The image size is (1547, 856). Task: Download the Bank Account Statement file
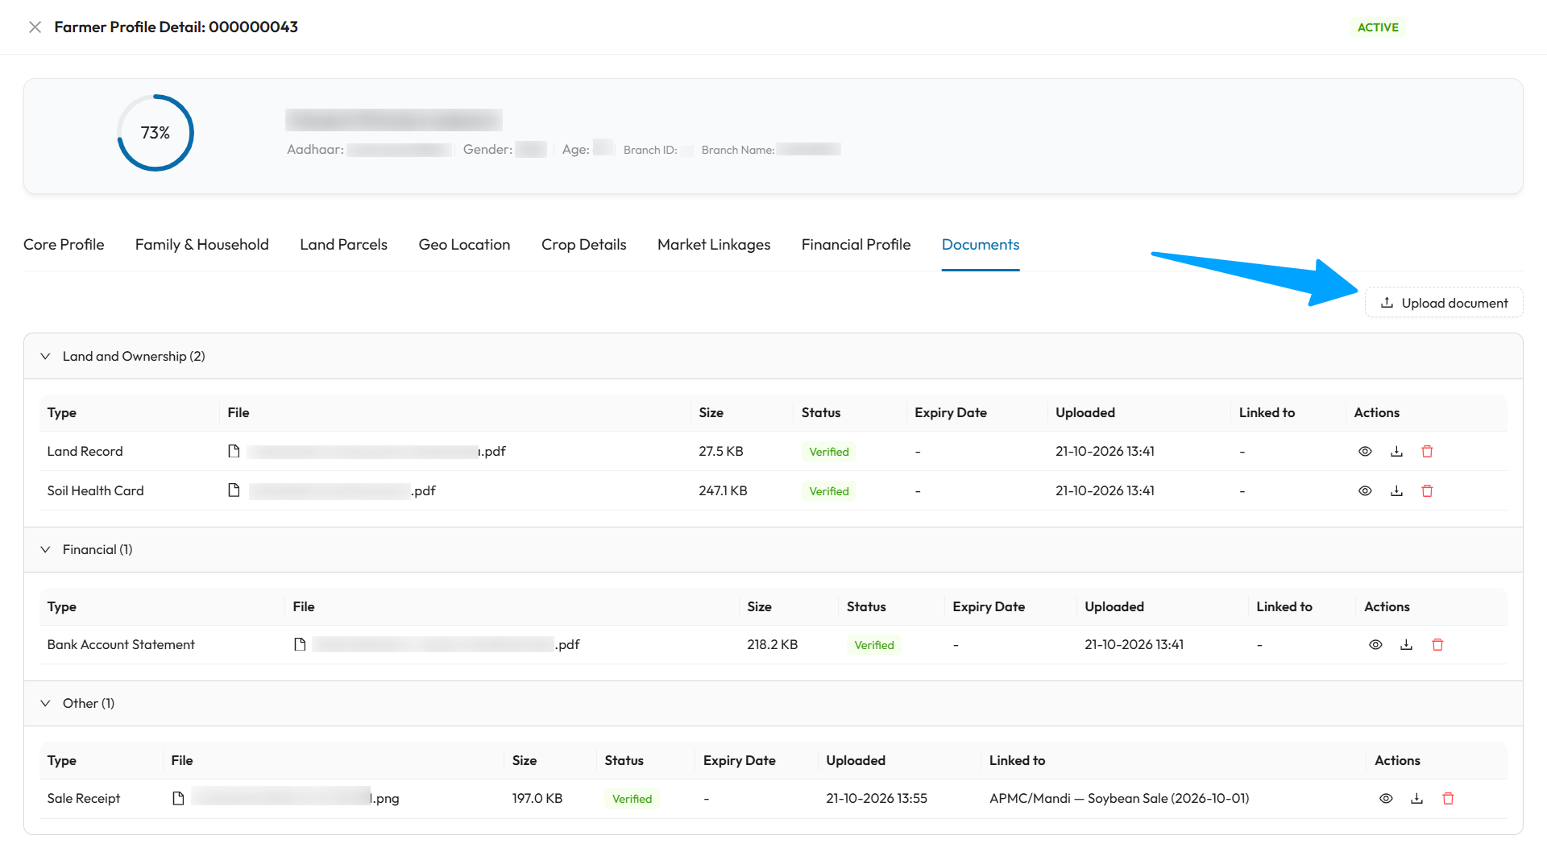click(x=1406, y=645)
